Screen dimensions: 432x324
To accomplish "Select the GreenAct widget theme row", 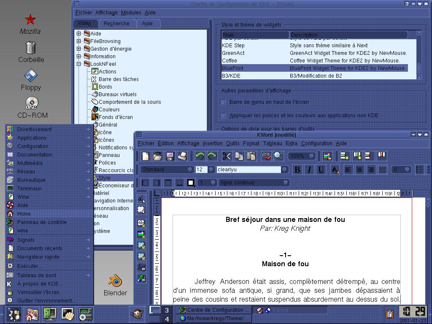I will (314, 53).
